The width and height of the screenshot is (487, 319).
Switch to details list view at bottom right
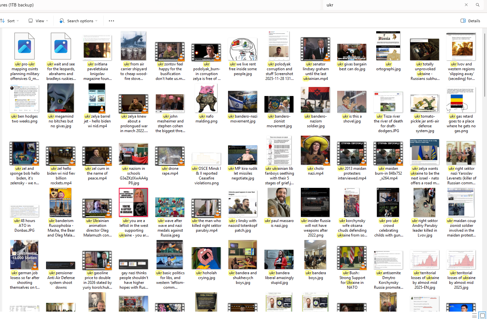[x=474, y=315]
